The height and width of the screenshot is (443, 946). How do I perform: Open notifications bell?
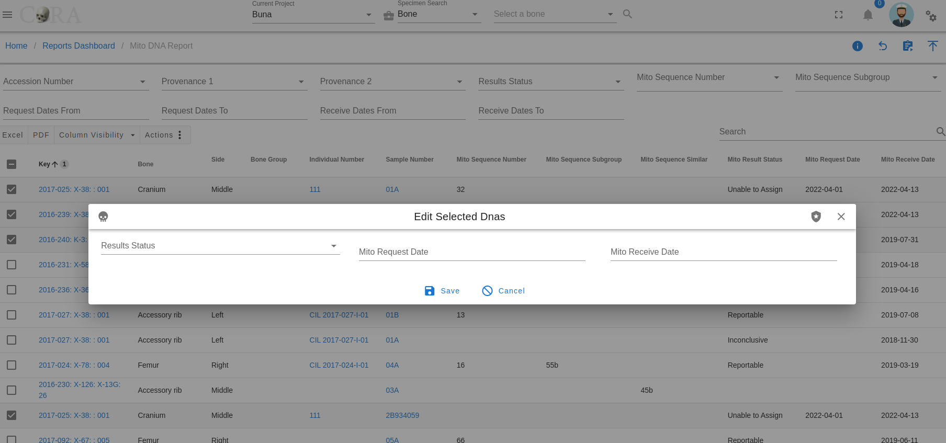point(868,15)
